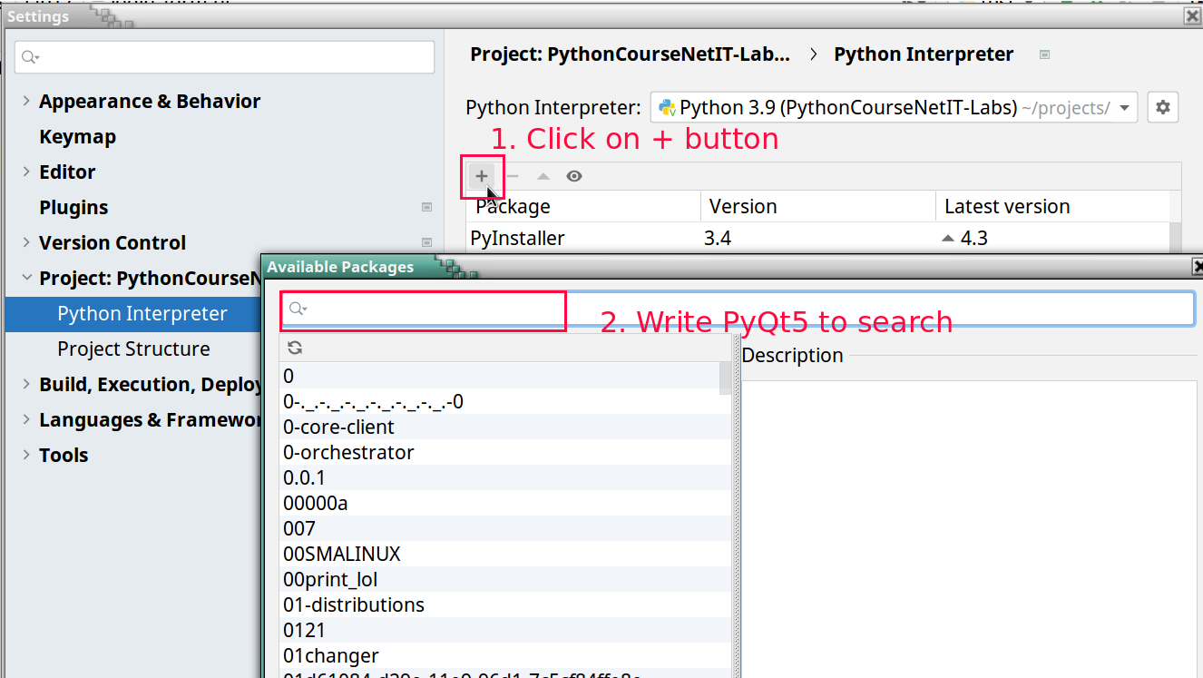1203x678 pixels.
Task: Click badge icon beside Python Interpreter breadcrumb
Action: point(1044,54)
